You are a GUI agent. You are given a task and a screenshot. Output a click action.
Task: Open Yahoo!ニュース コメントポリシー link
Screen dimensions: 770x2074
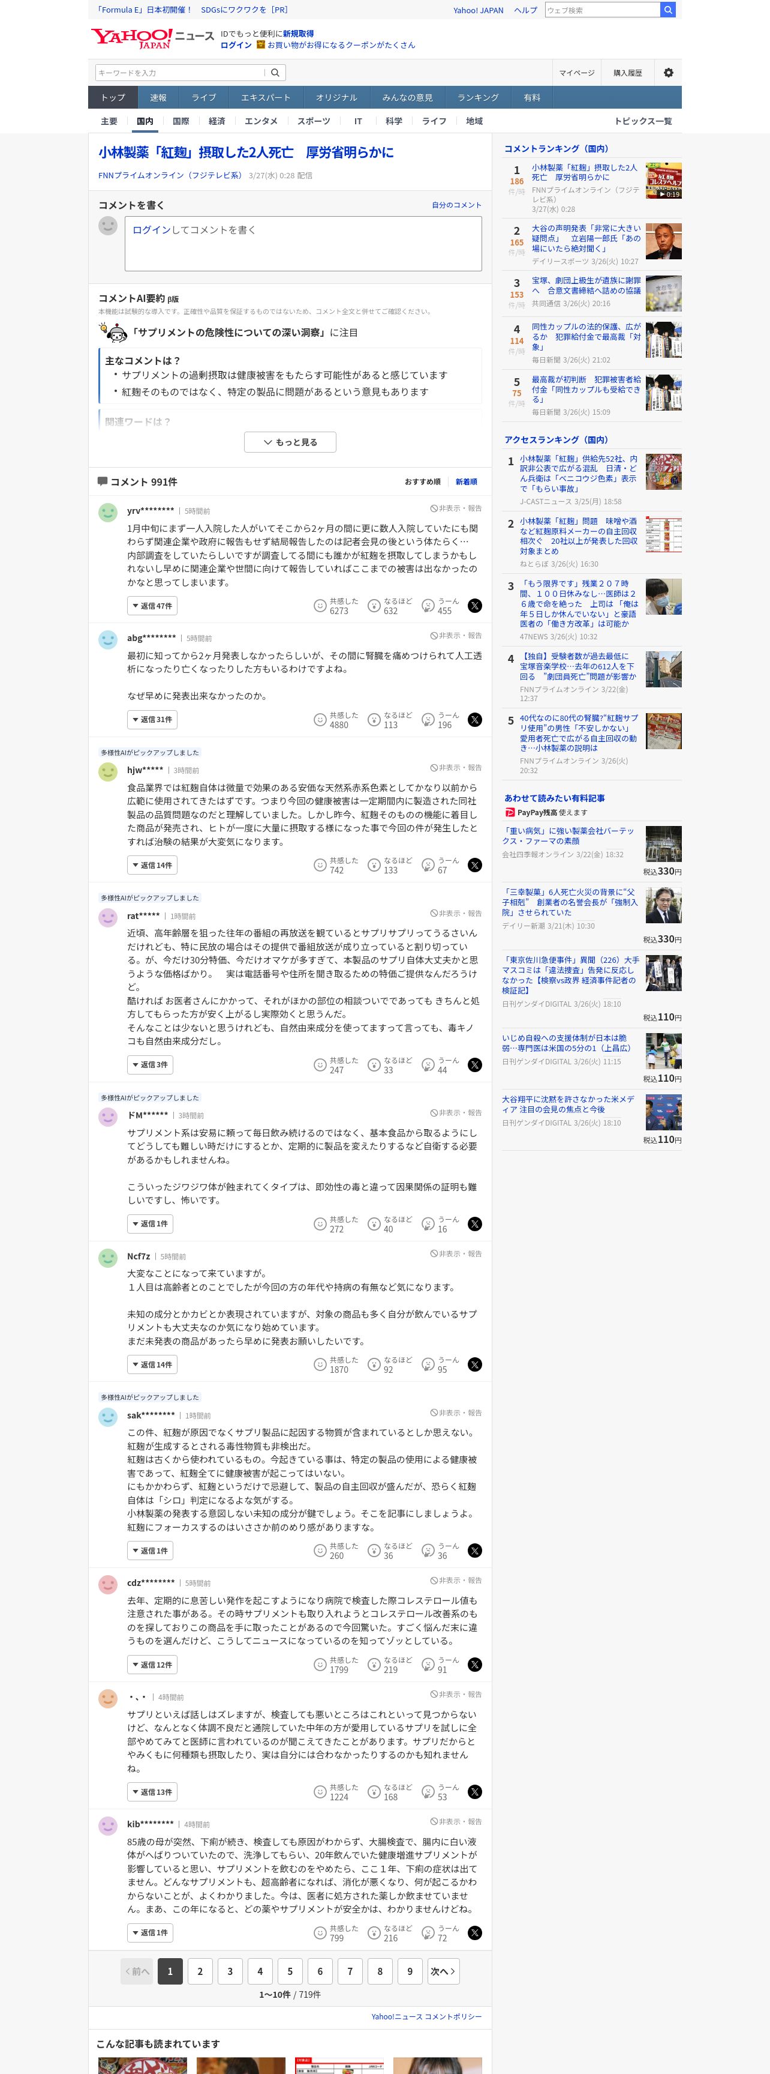426,2016
